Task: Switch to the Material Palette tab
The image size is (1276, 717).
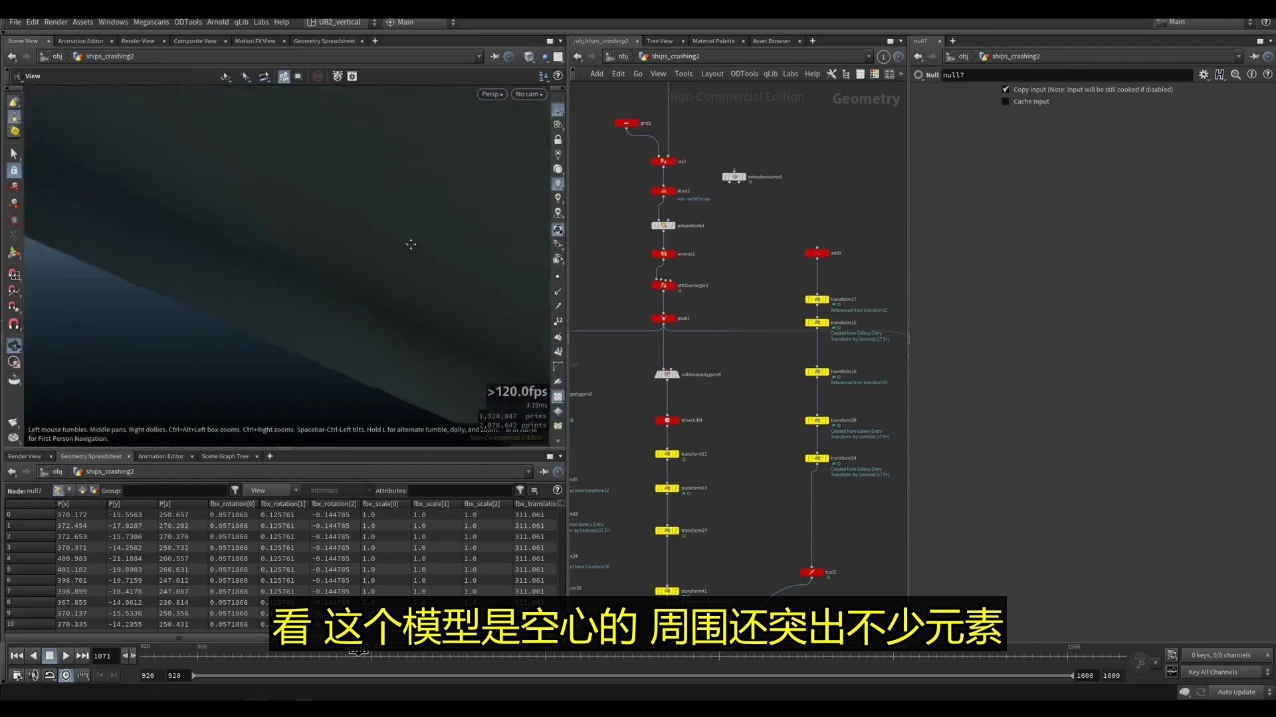Action: click(x=713, y=41)
